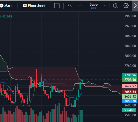Expand the Save options dropdown arrow

click(105, 6)
